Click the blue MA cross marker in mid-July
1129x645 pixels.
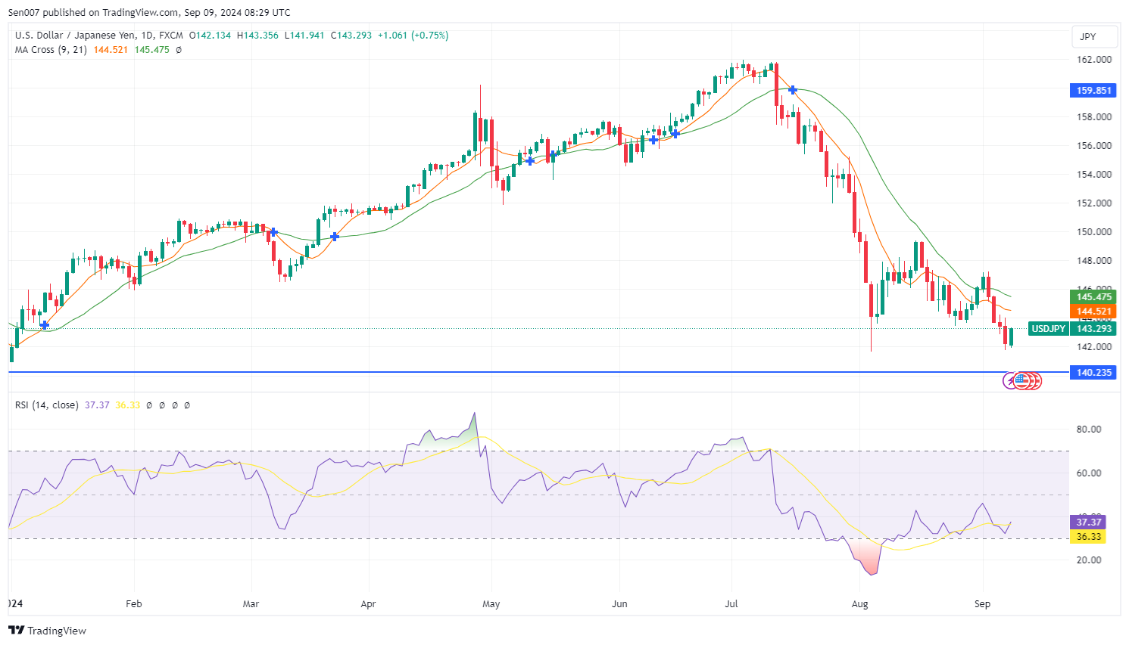(x=793, y=90)
